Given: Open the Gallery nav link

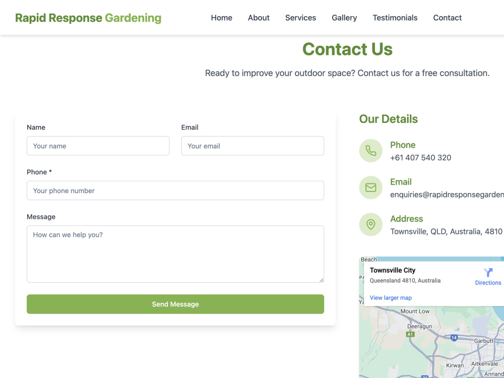Looking at the screenshot, I should [x=344, y=18].
